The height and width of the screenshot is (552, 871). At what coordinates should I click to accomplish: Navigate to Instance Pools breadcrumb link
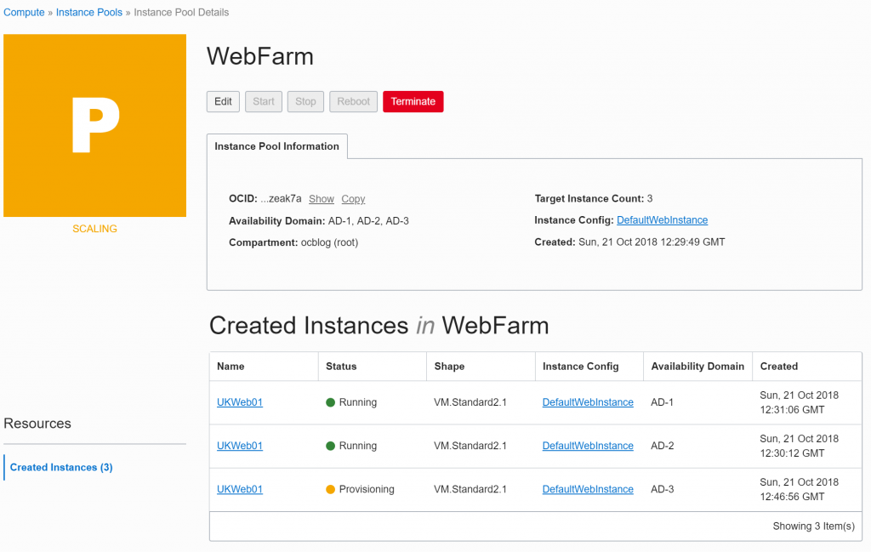coord(89,13)
